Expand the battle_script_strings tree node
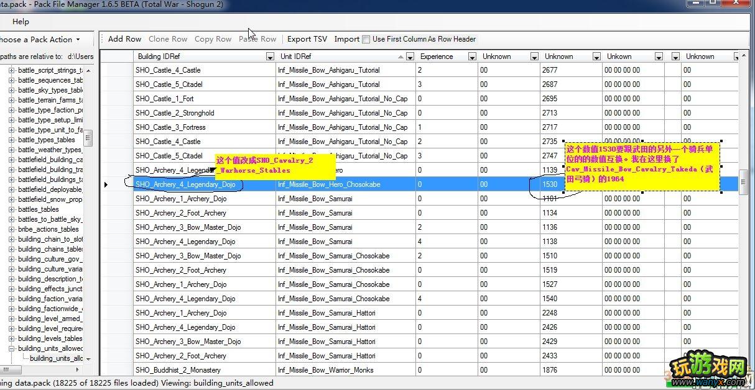This screenshot has width=755, height=390. pos(12,70)
